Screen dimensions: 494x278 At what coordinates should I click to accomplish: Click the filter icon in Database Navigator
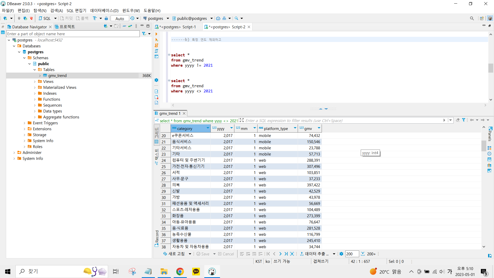144,34
